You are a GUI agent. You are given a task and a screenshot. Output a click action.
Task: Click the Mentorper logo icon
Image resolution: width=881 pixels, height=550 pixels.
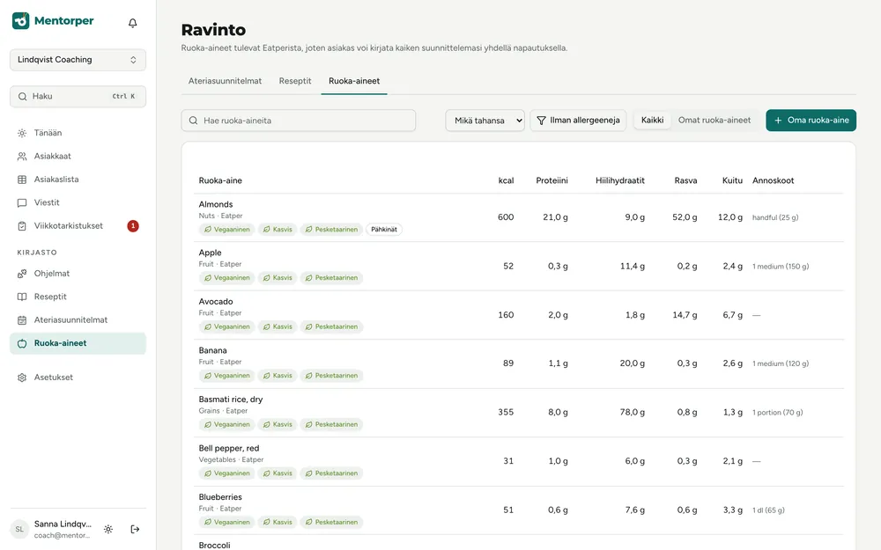click(21, 21)
